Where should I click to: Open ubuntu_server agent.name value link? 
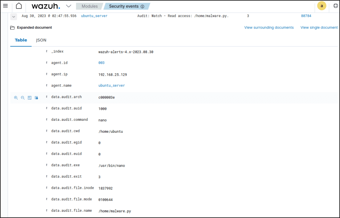112,86
